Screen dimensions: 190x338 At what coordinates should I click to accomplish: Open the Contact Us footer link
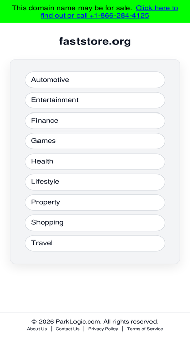pyautogui.click(x=67, y=329)
